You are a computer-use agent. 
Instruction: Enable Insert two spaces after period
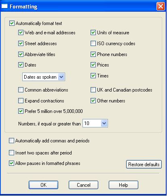point(11,153)
